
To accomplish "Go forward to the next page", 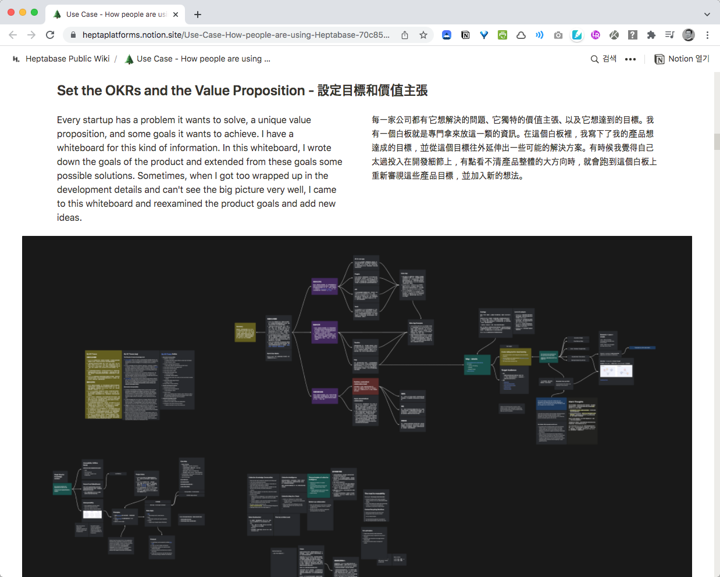I will (x=31, y=35).
